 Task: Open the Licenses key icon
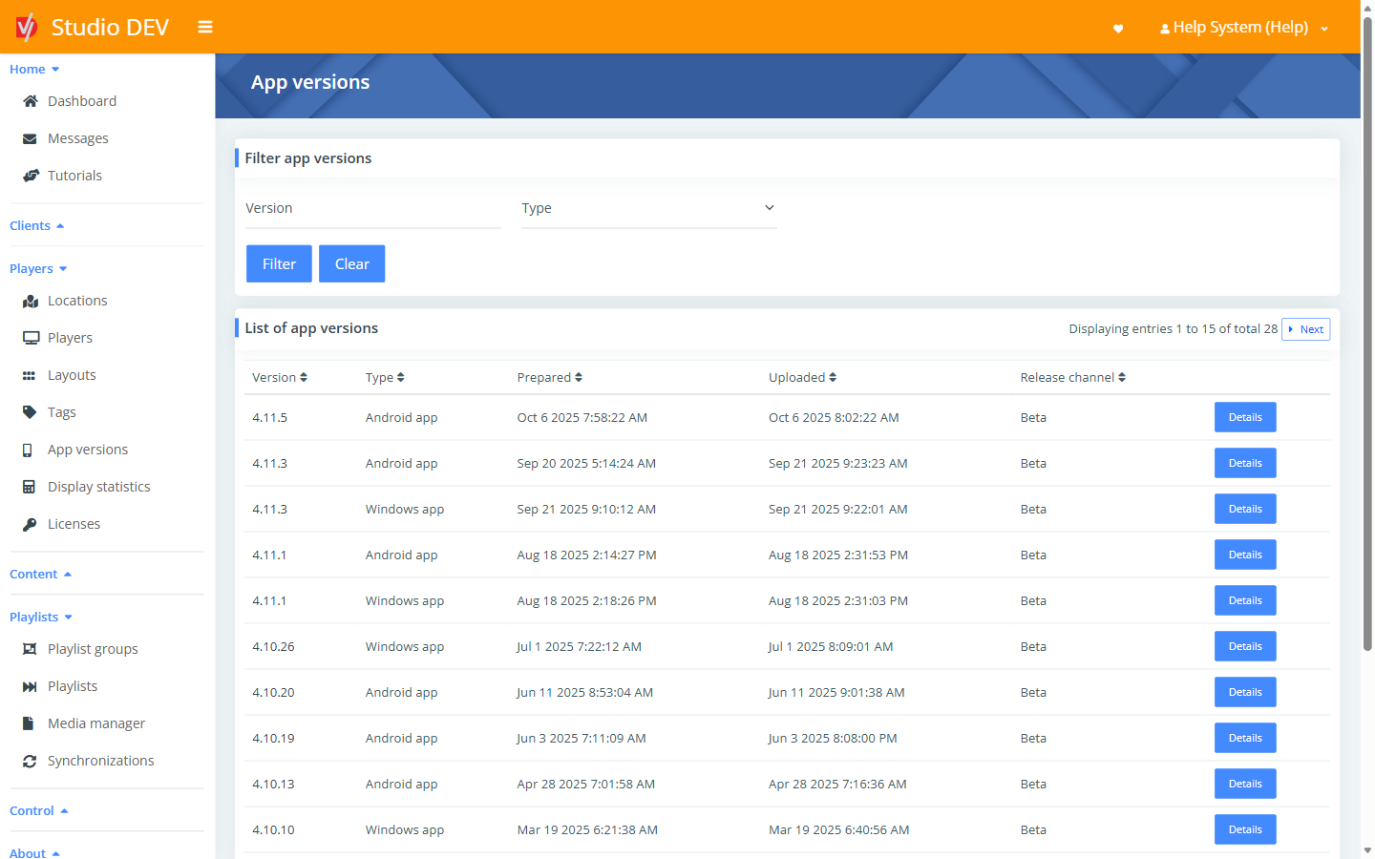pyautogui.click(x=30, y=524)
